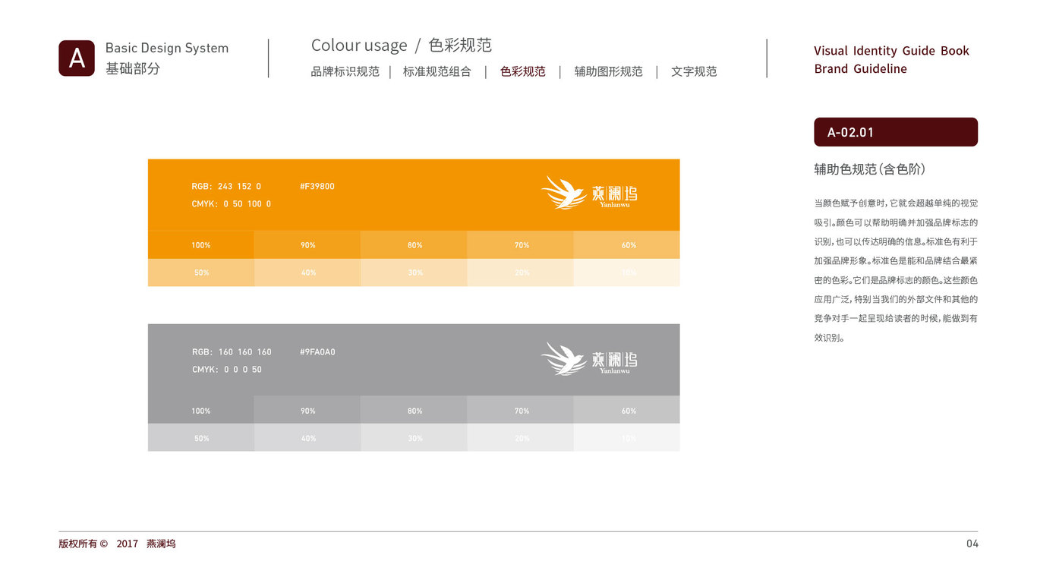Click the 'CMYK: 0 0 0 50' value
Screen dimensions: 1037x583
[x=227, y=370]
